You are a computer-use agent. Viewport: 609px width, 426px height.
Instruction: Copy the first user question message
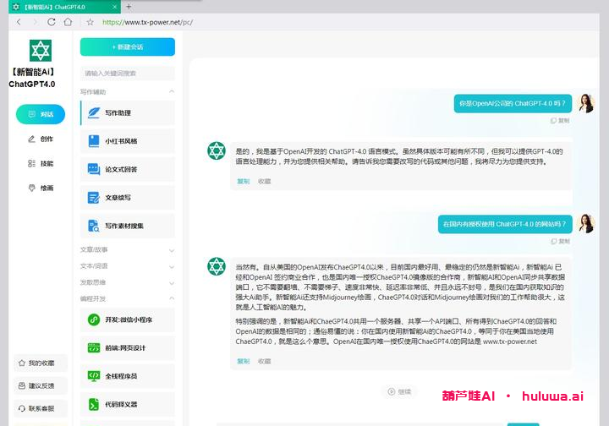(560, 121)
